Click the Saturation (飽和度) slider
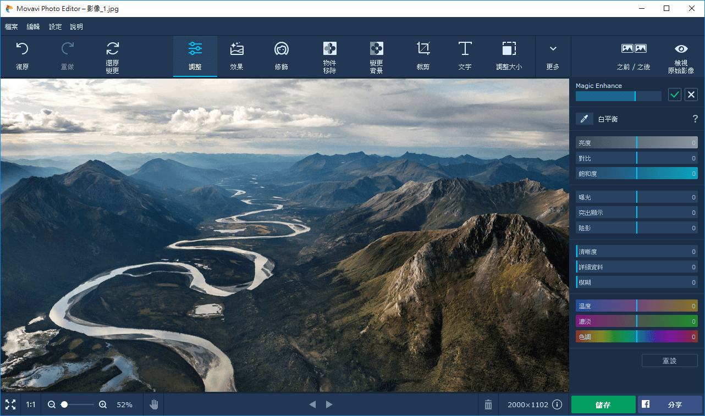Image resolution: width=705 pixels, height=416 pixels. (x=637, y=174)
